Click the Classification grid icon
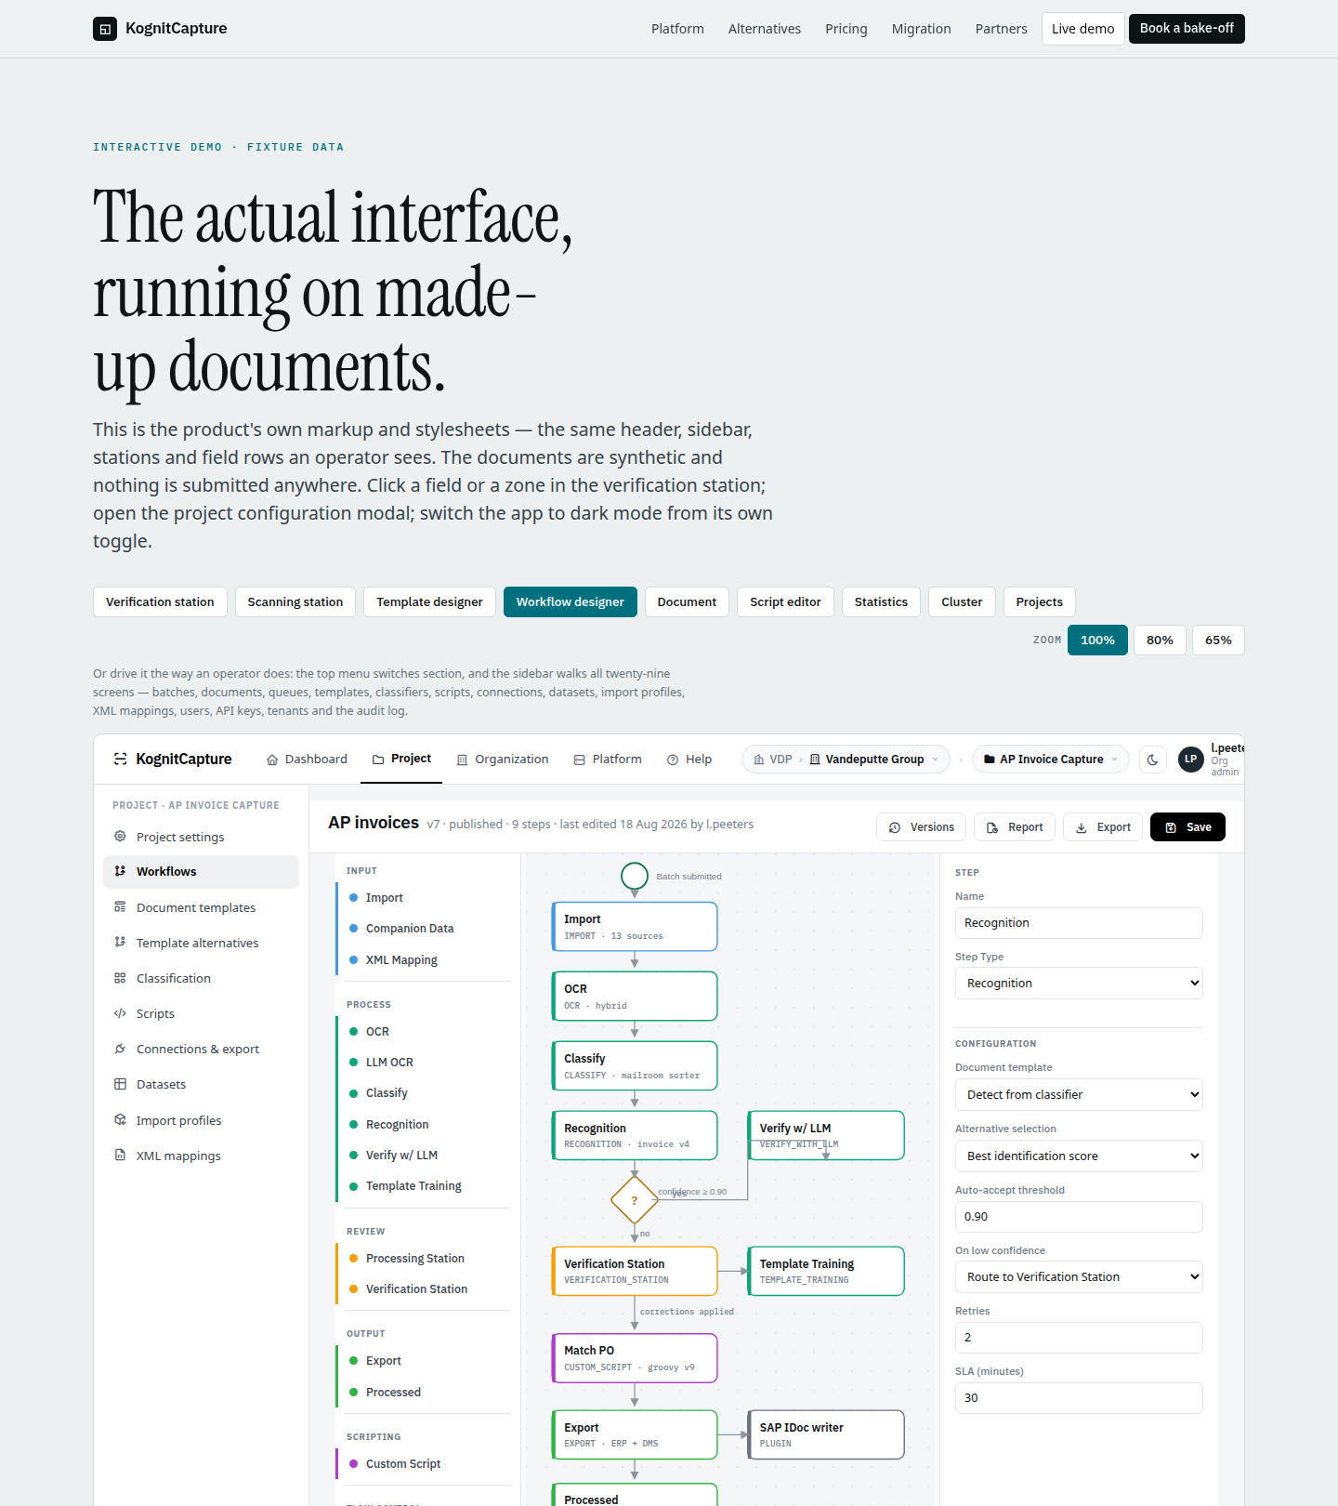Image resolution: width=1338 pixels, height=1506 pixels. click(120, 978)
